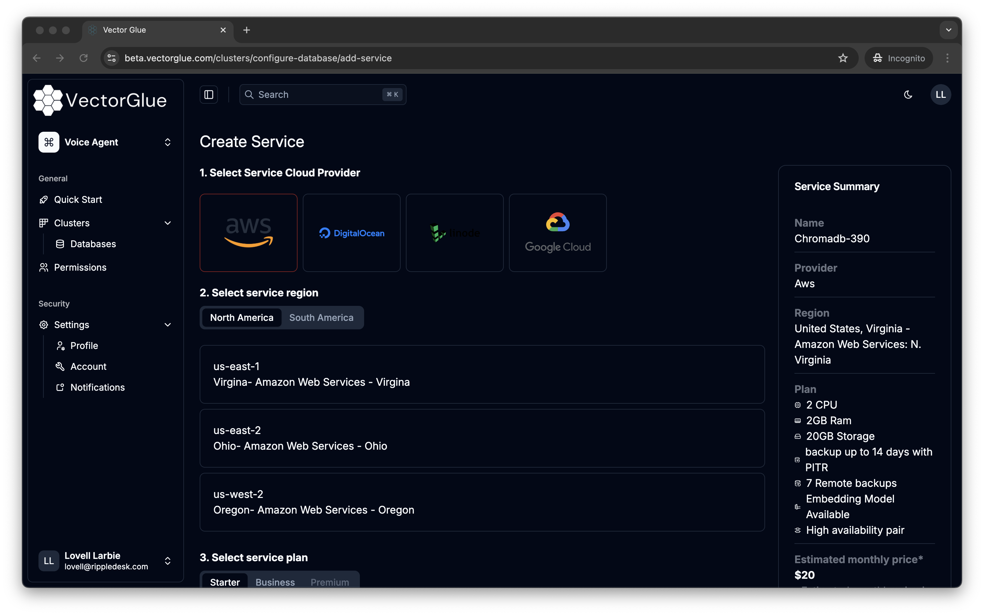Collapse the Clusters section chevron
The width and height of the screenshot is (984, 615).
coord(167,223)
